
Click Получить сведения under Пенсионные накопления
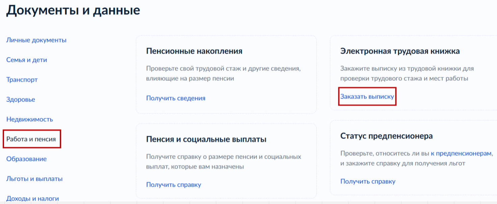(175, 98)
